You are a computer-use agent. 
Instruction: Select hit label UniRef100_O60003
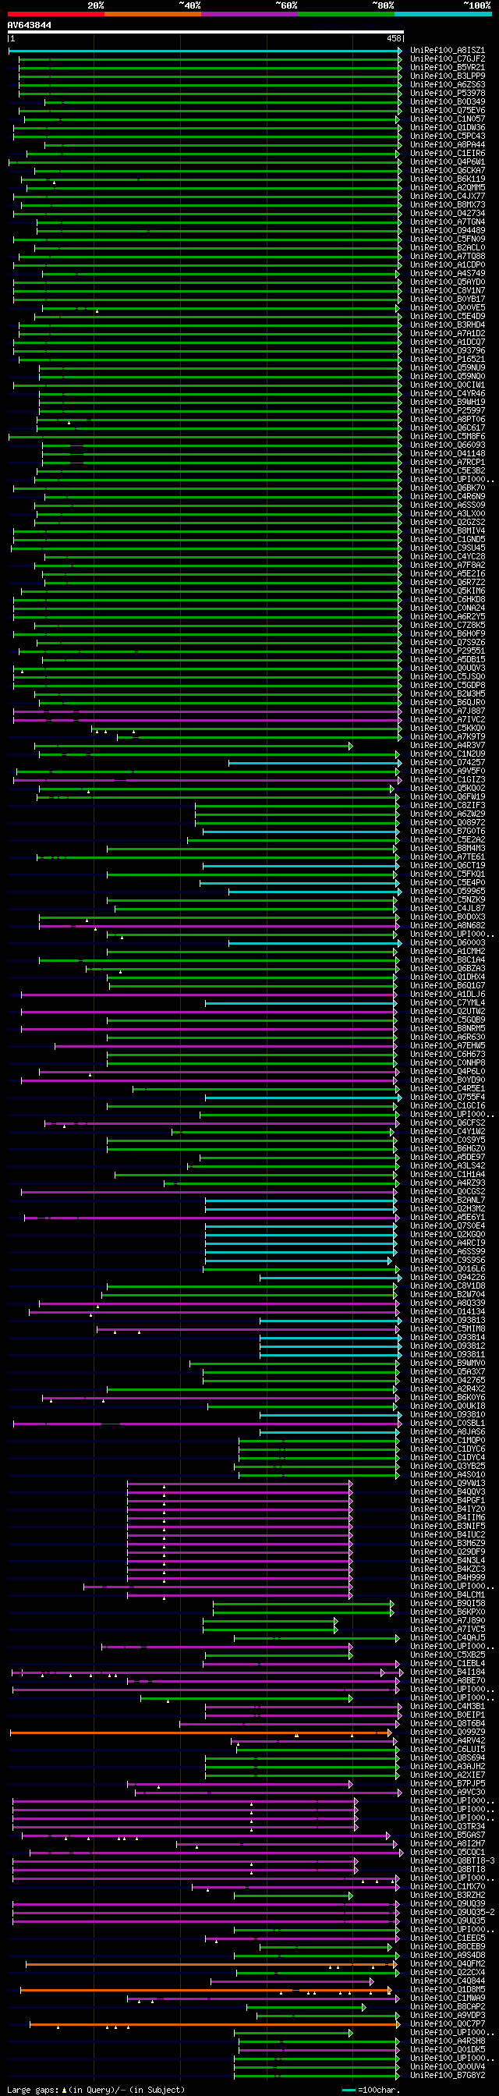448,942
